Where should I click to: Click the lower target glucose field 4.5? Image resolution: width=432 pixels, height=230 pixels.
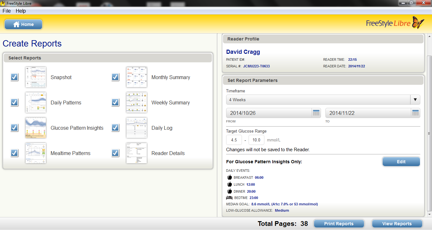point(234,140)
